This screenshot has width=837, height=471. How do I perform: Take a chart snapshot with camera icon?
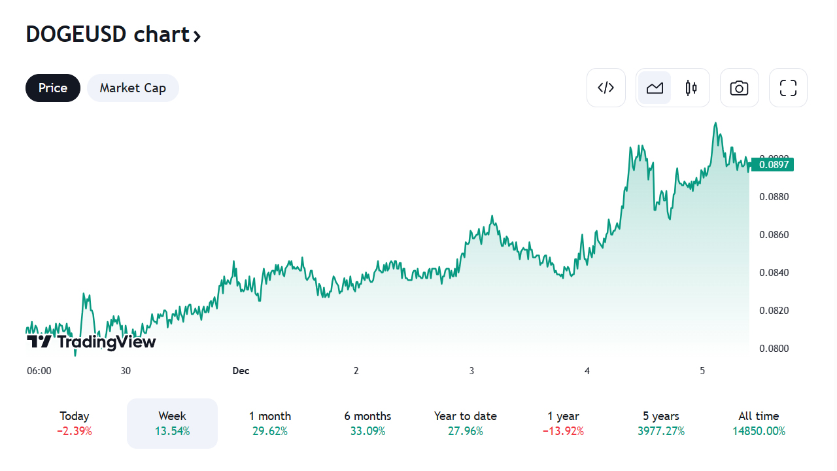(x=739, y=88)
